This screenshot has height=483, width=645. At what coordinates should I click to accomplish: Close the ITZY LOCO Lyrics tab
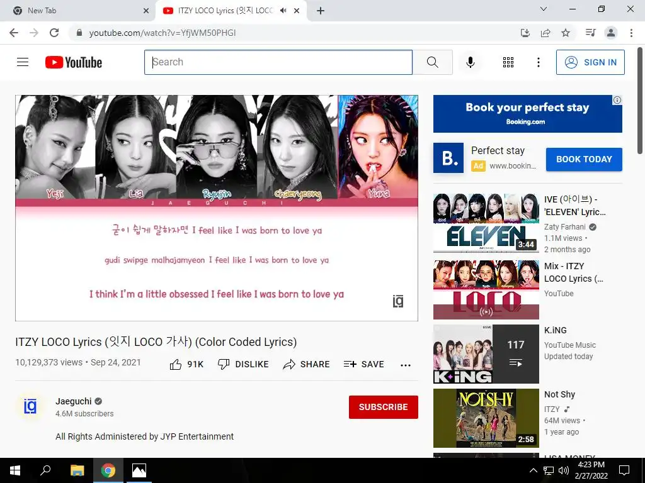pos(297,11)
